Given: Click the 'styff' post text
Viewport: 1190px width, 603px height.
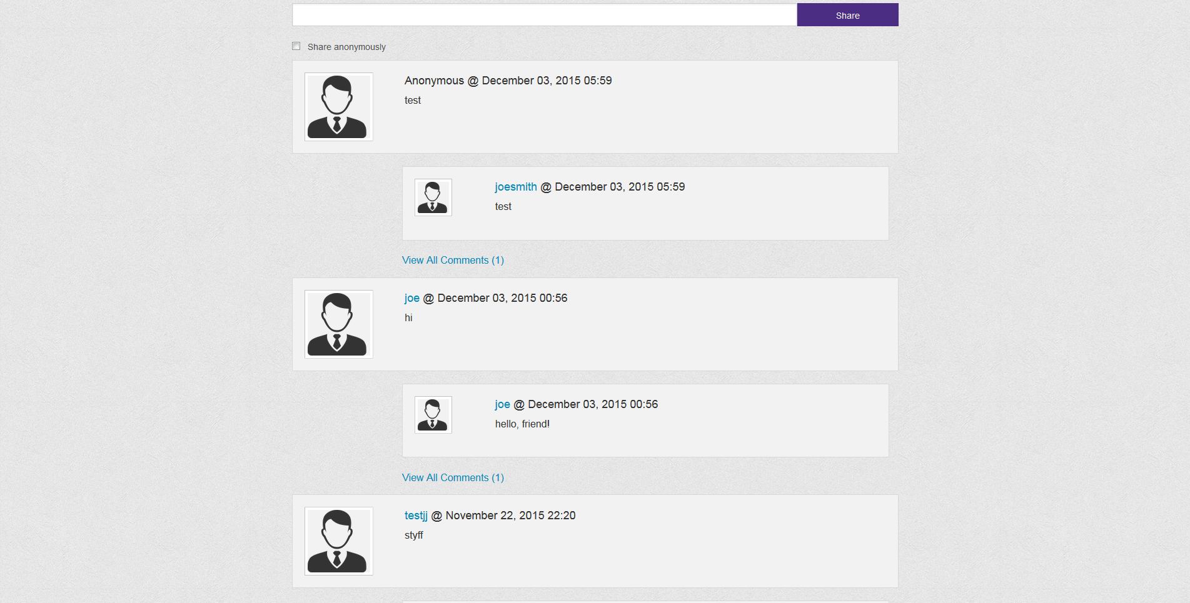Looking at the screenshot, I should [x=414, y=535].
